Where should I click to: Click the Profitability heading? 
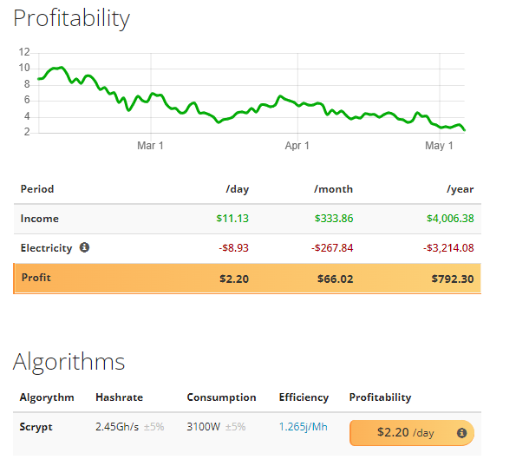point(71,18)
